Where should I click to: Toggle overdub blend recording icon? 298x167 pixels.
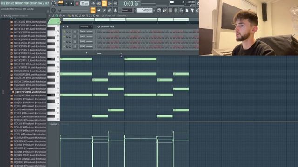click(110, 3)
